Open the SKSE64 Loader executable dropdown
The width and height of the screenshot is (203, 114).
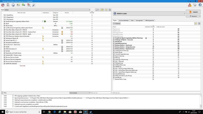tap(149, 14)
